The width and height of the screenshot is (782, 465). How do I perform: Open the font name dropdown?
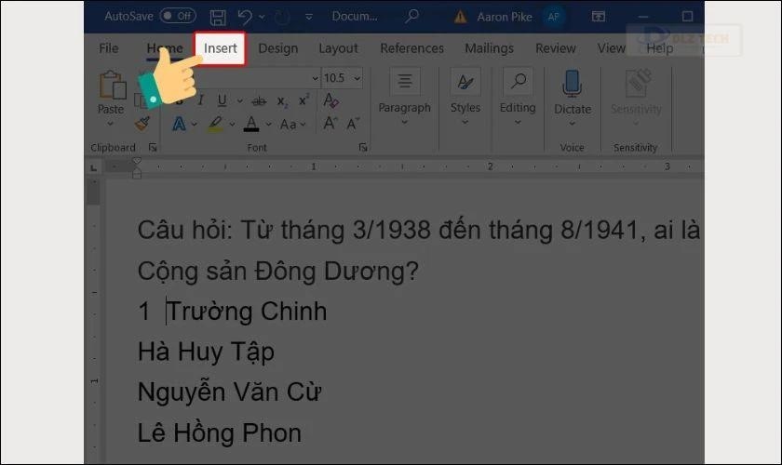click(315, 78)
